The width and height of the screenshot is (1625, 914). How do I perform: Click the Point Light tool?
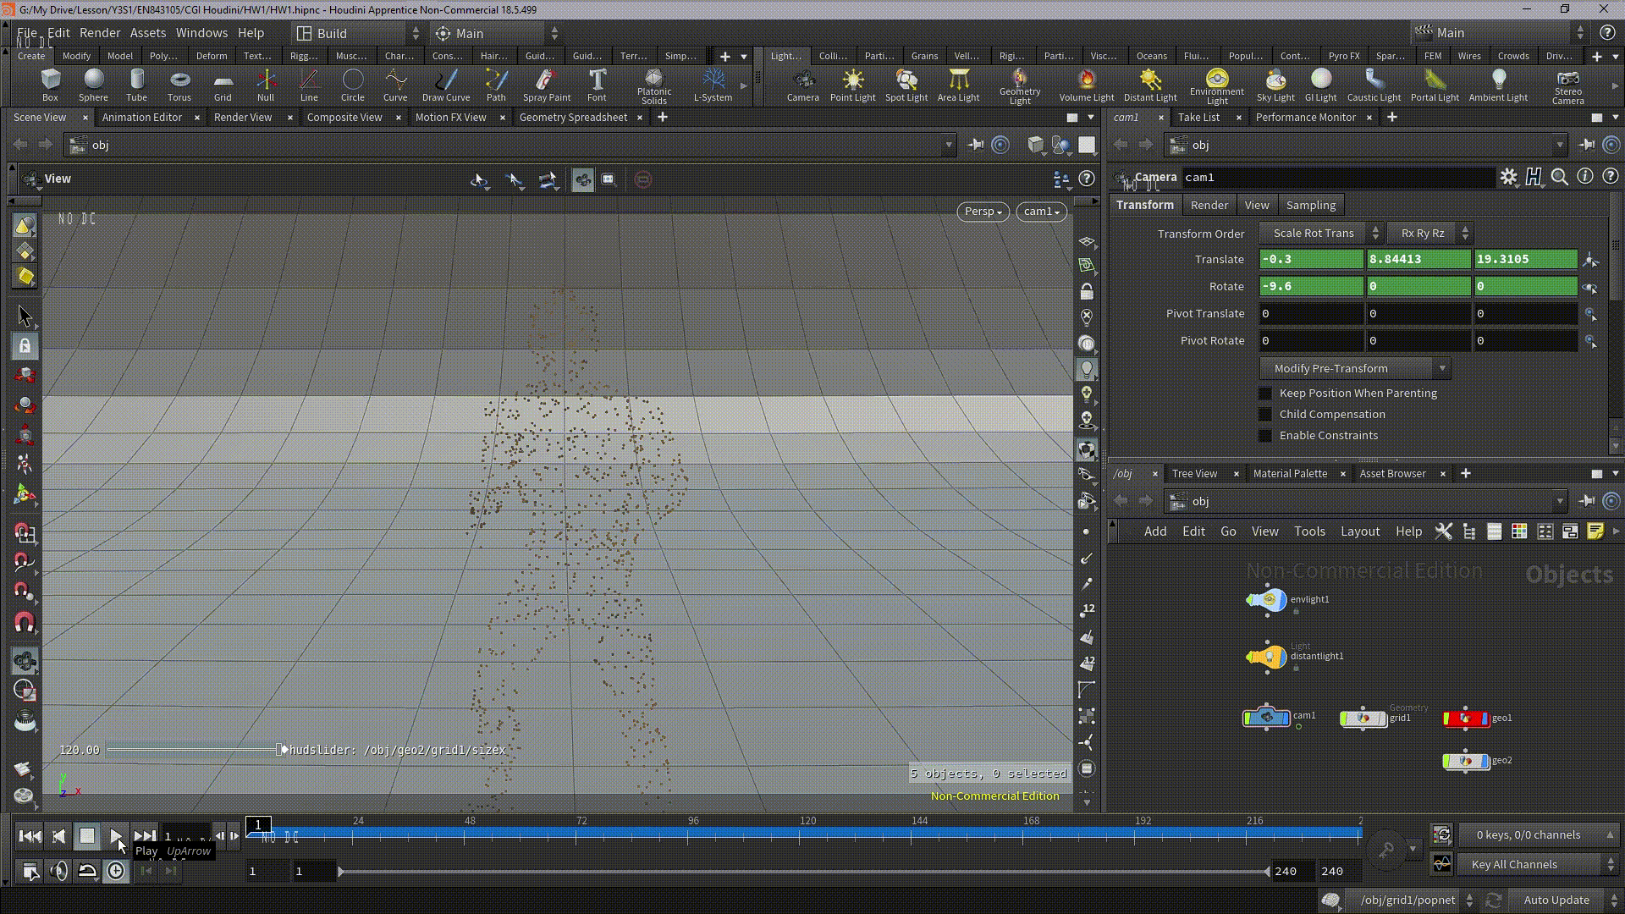(x=852, y=84)
